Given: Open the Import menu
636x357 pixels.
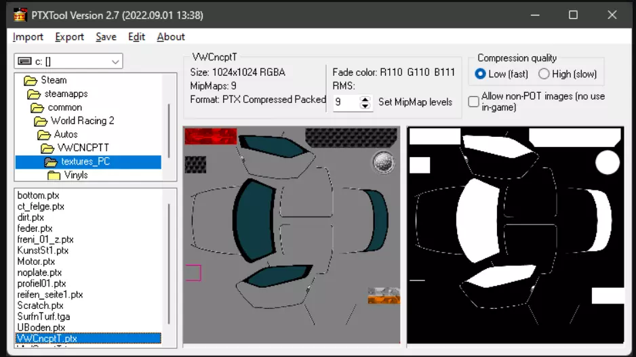Looking at the screenshot, I should coord(28,37).
